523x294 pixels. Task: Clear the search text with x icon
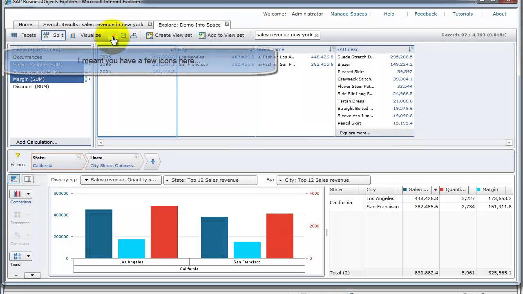click(x=316, y=35)
